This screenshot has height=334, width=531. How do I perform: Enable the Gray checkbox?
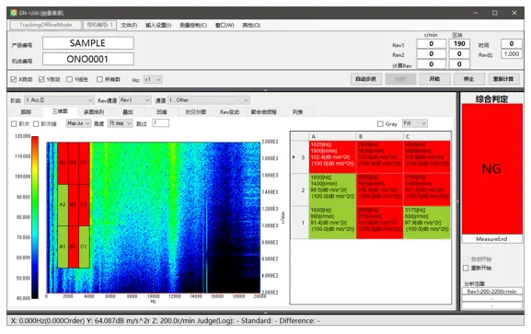coord(380,124)
